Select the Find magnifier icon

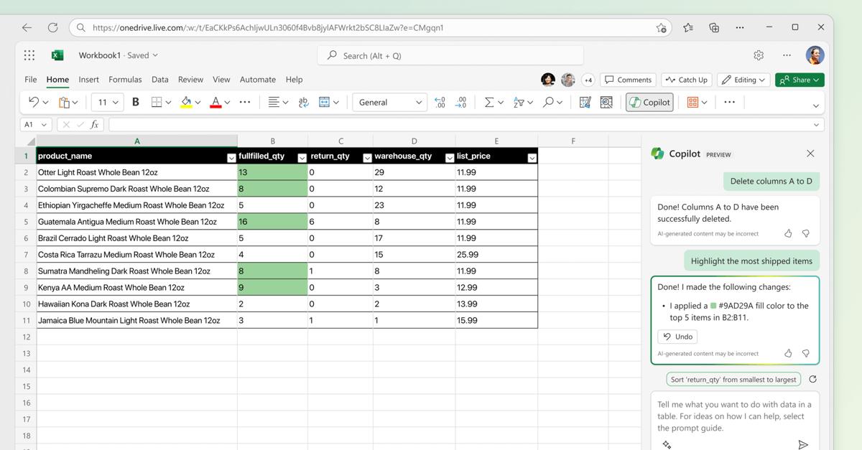[x=548, y=102]
